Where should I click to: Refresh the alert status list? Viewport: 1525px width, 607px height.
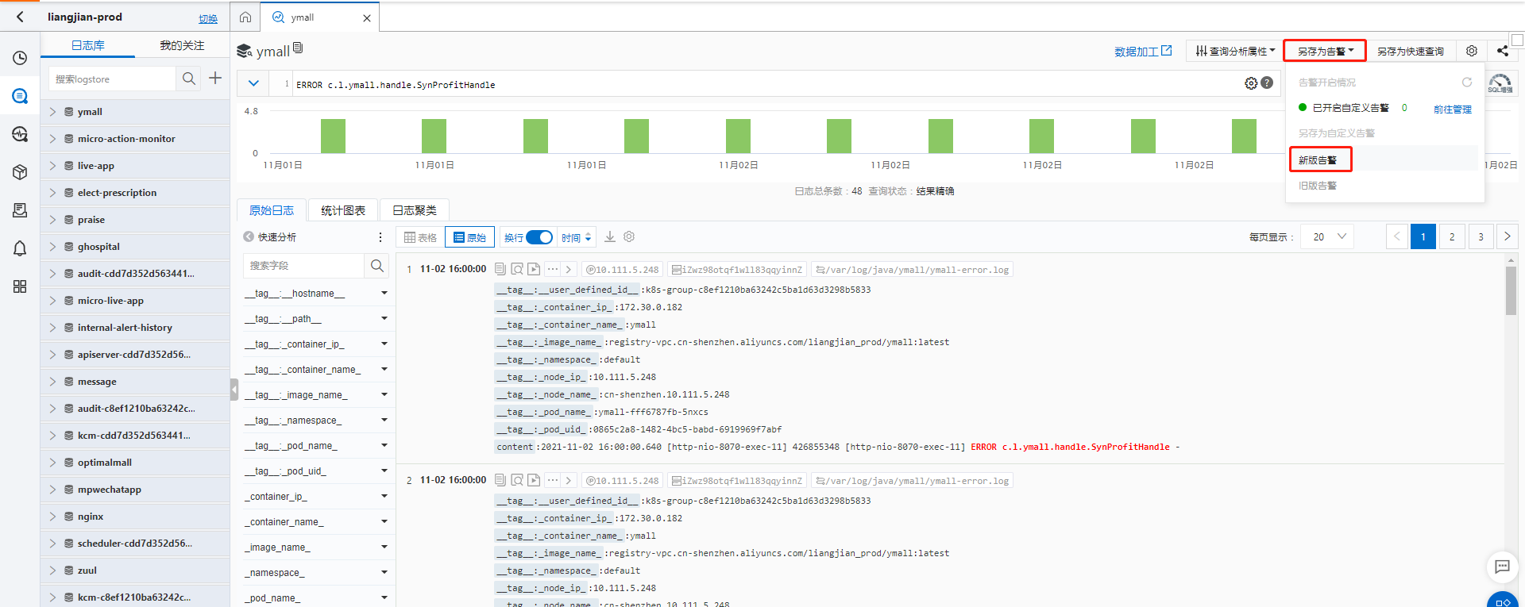point(1466,83)
